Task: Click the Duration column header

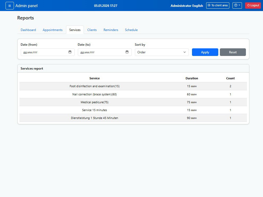Action: (192, 78)
